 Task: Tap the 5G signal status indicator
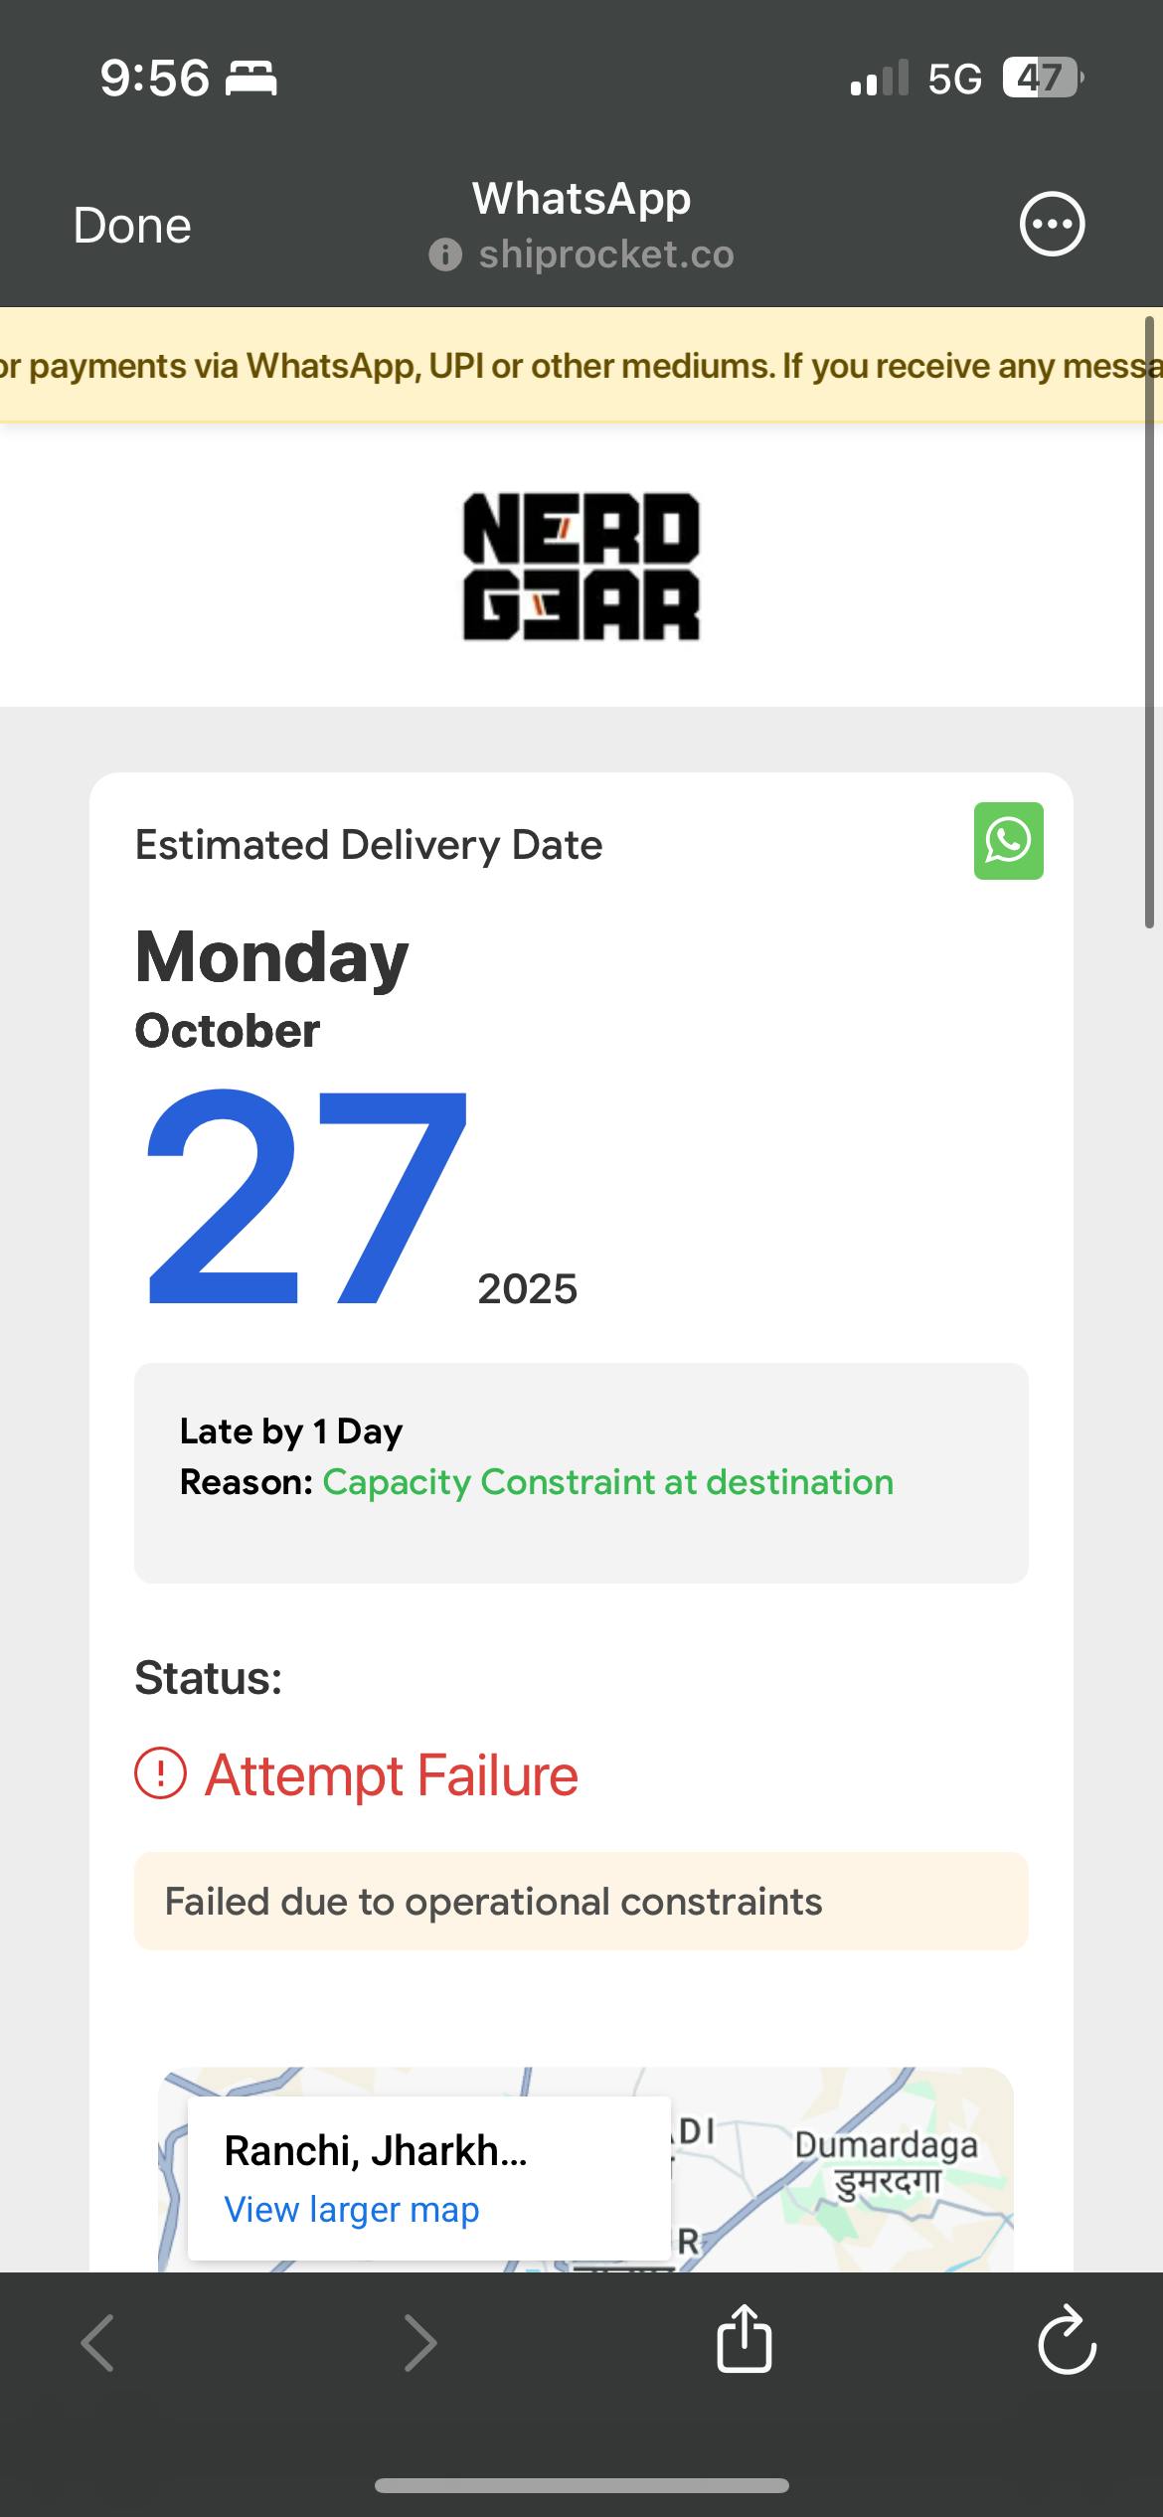tap(952, 79)
